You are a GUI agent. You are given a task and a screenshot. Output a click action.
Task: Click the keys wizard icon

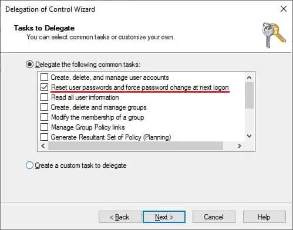[x=274, y=35]
